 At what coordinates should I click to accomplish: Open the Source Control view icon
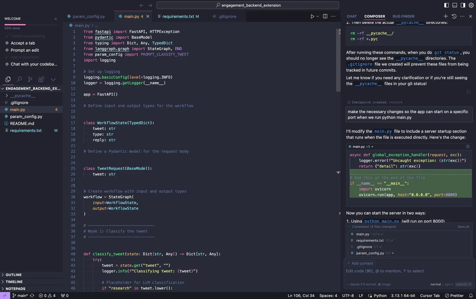tap(30, 79)
